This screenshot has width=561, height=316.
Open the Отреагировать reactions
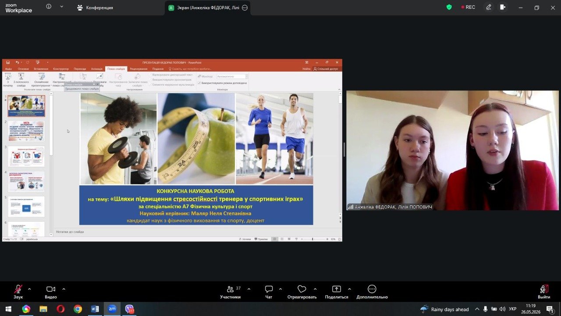(302, 292)
